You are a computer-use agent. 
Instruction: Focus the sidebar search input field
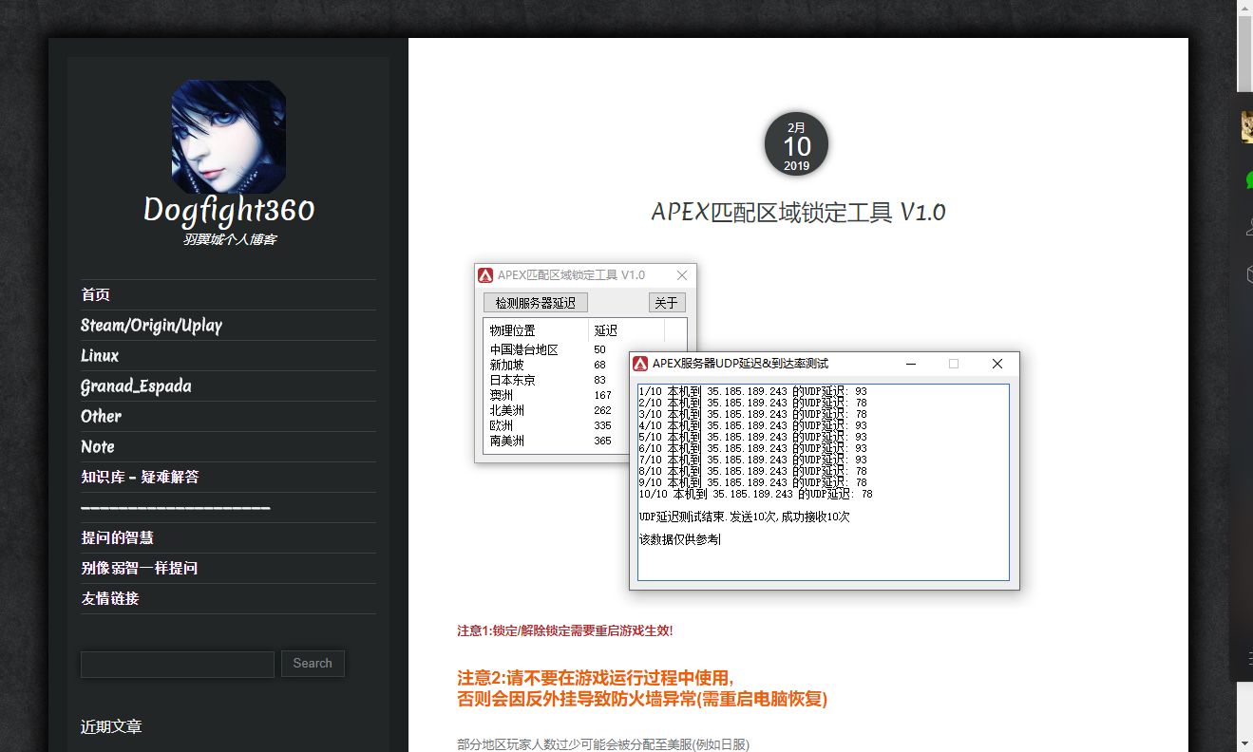(178, 664)
